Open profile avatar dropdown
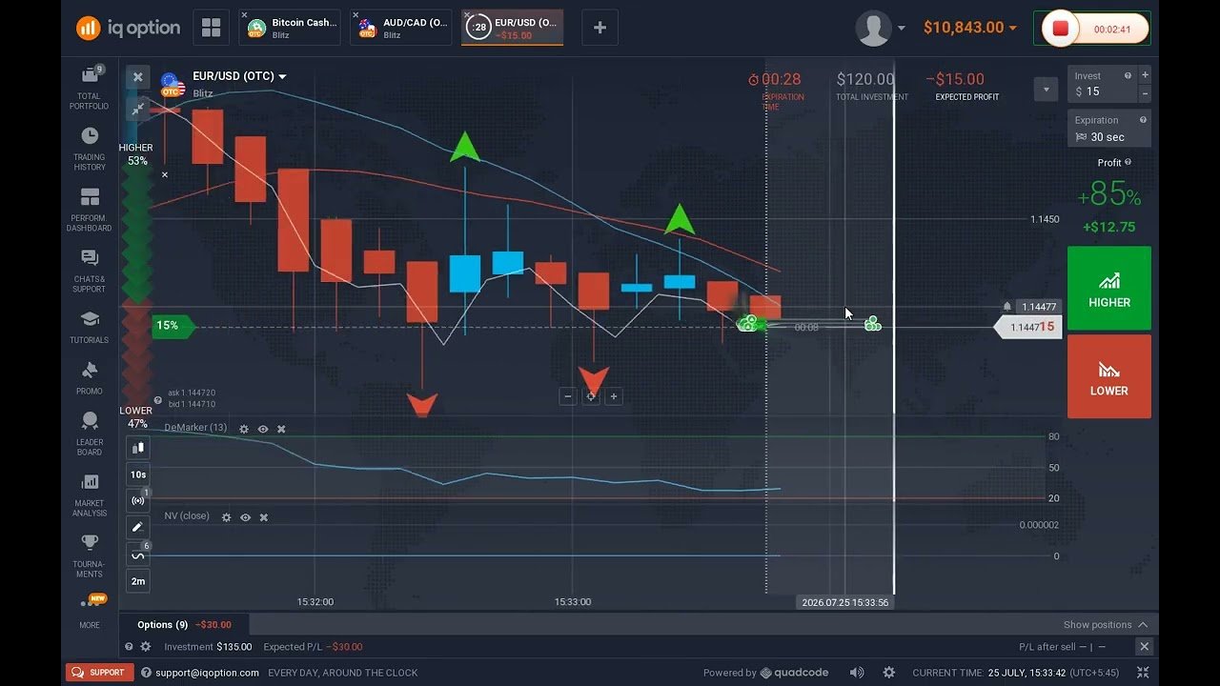This screenshot has width=1220, height=686. (x=880, y=28)
